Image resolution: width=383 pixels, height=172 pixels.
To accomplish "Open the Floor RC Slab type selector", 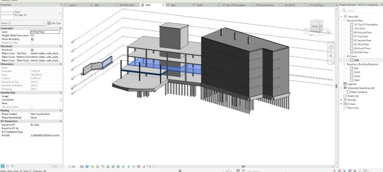I will click(x=31, y=14).
